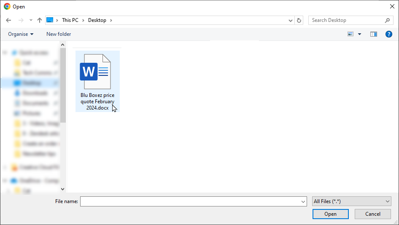
Task: Open the File name history dropdown arrow
Action: point(303,201)
